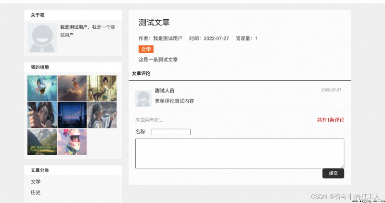
Task: Open the mountain valley landscape photo
Action: click(42, 142)
